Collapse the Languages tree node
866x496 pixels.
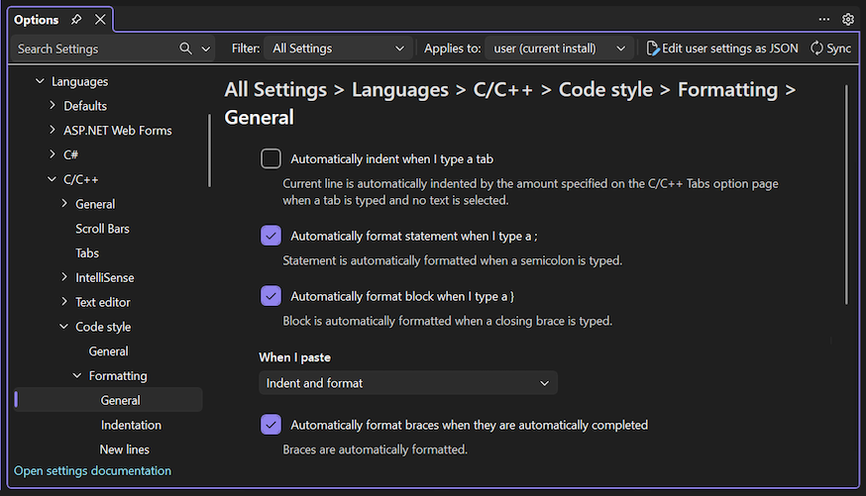coord(40,81)
